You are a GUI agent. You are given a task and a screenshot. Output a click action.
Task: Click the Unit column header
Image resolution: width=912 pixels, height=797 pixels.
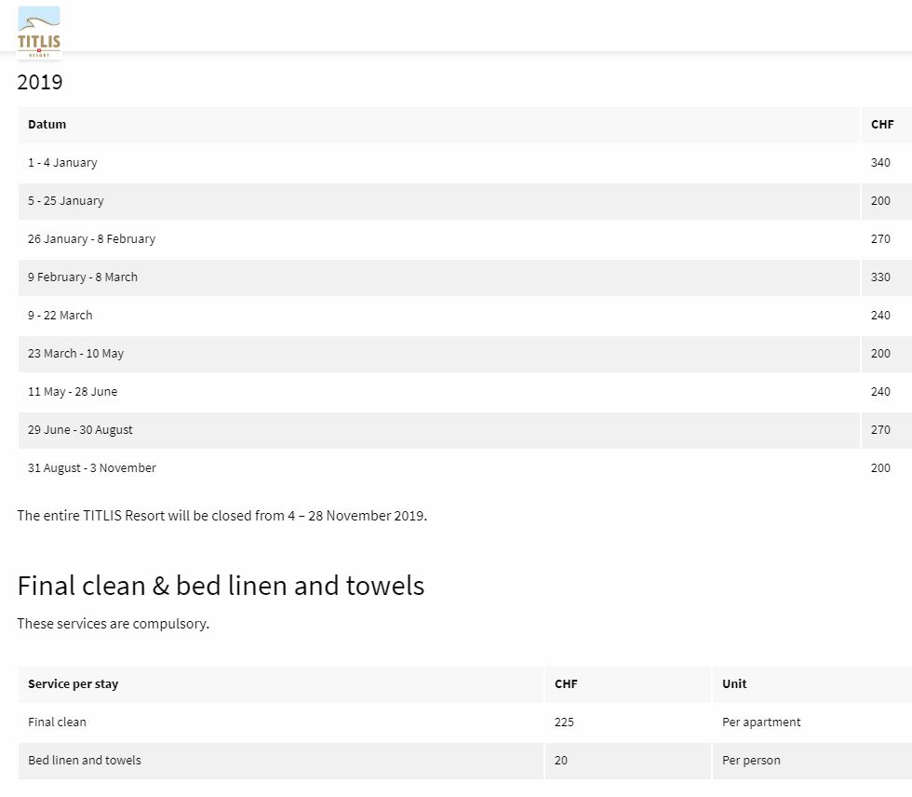click(734, 684)
